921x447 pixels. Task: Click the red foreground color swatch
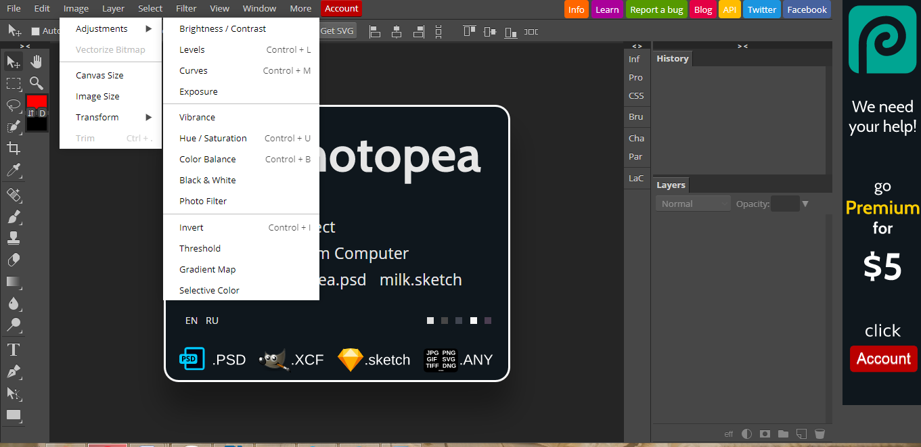(37, 101)
